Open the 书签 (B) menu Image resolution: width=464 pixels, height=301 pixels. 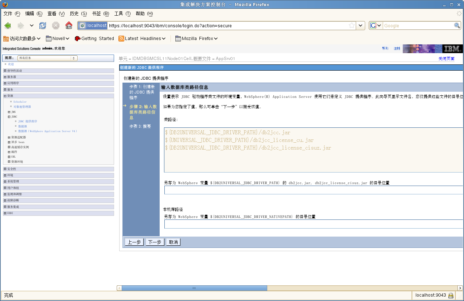[100, 14]
